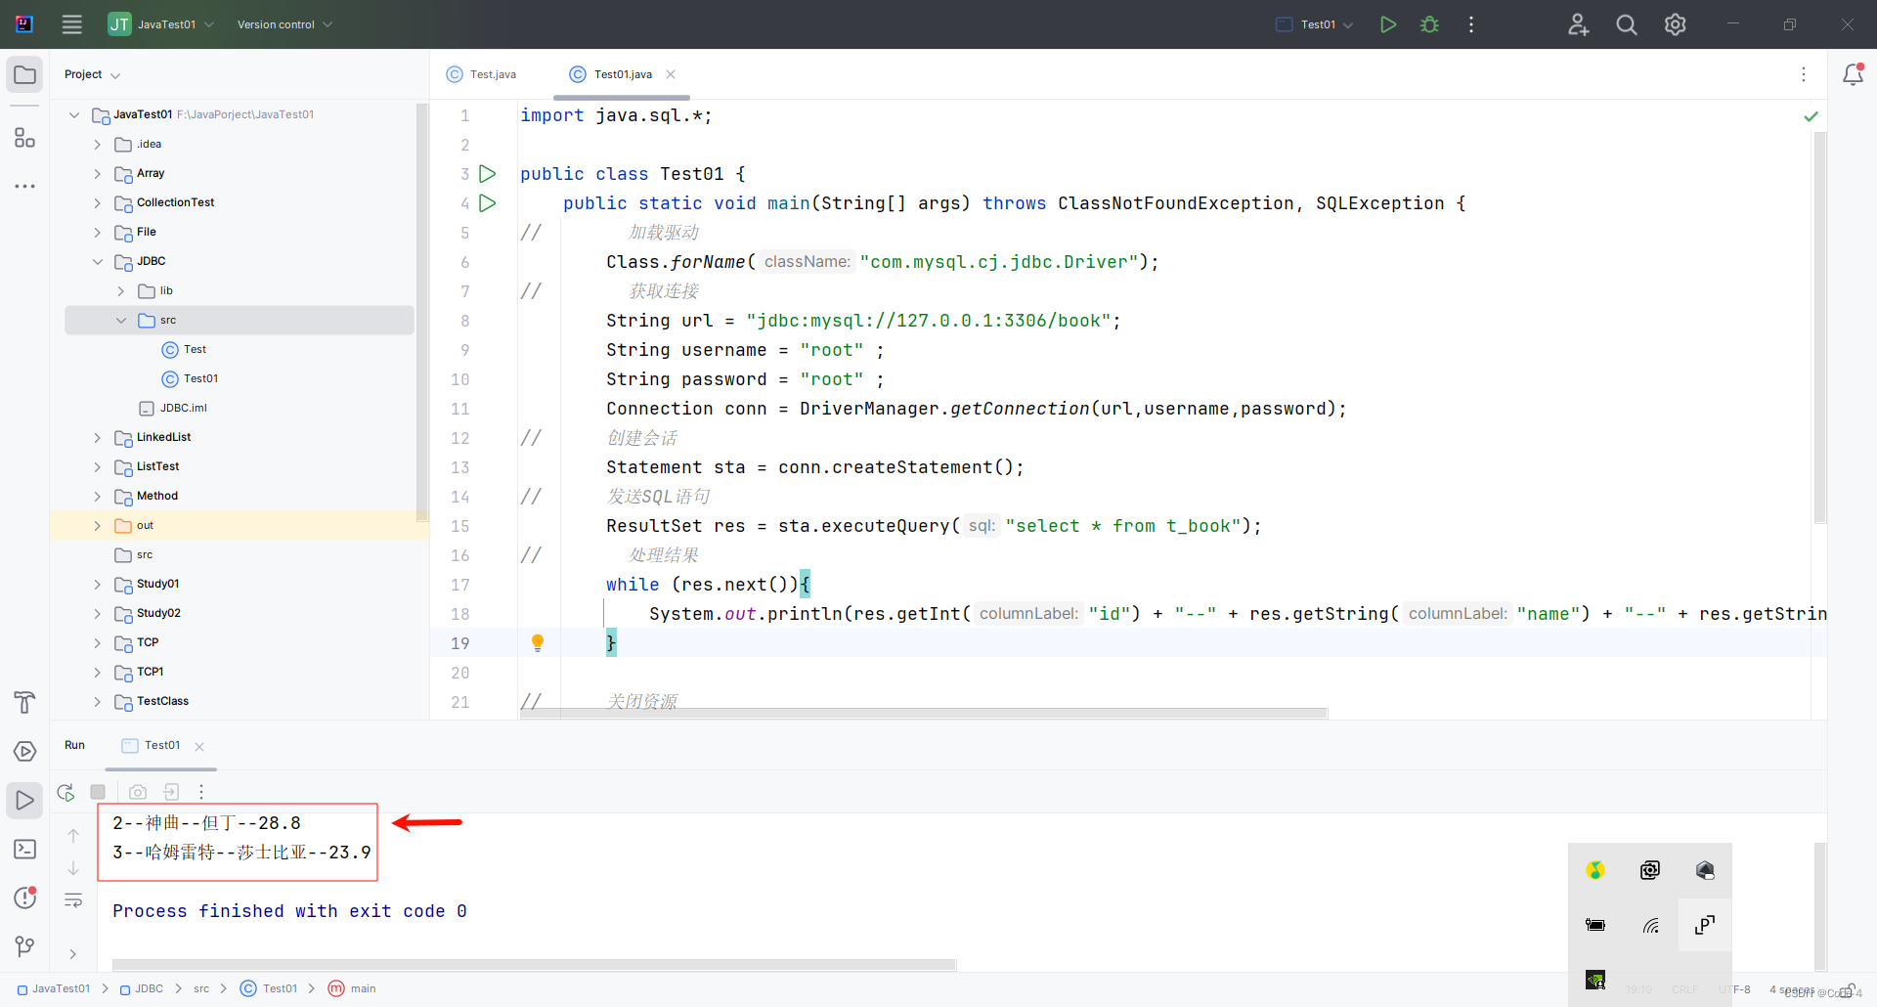This screenshot has width=1877, height=1007.
Task: Expand the console side toolbar chevron
Action: (x=73, y=954)
